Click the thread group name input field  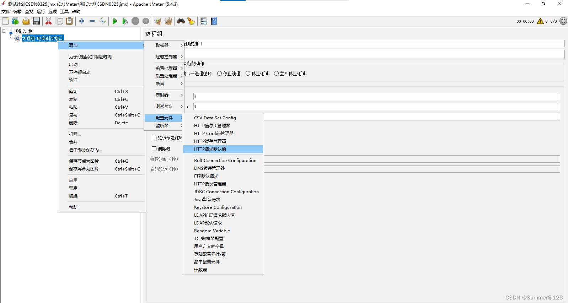point(374,44)
